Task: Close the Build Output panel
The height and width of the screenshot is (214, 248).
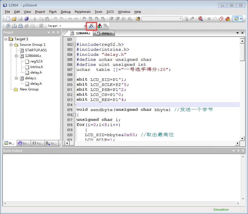Action: [243, 151]
